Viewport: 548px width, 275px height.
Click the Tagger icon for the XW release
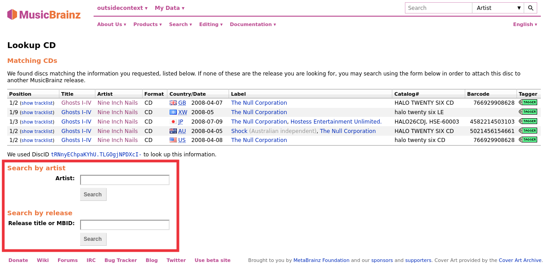[528, 112]
